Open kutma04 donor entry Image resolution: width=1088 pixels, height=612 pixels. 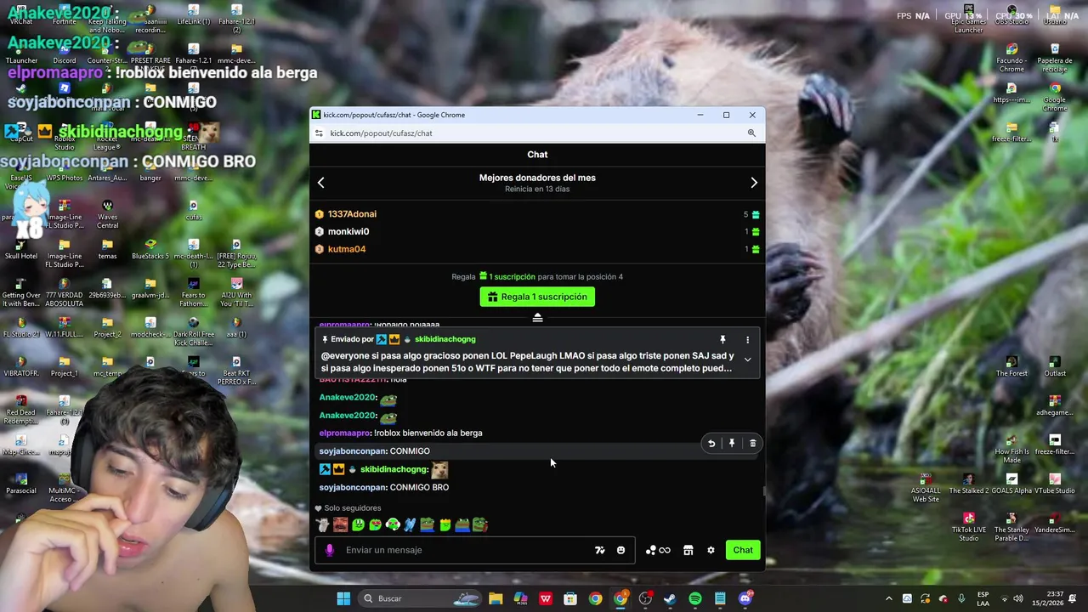347,249
